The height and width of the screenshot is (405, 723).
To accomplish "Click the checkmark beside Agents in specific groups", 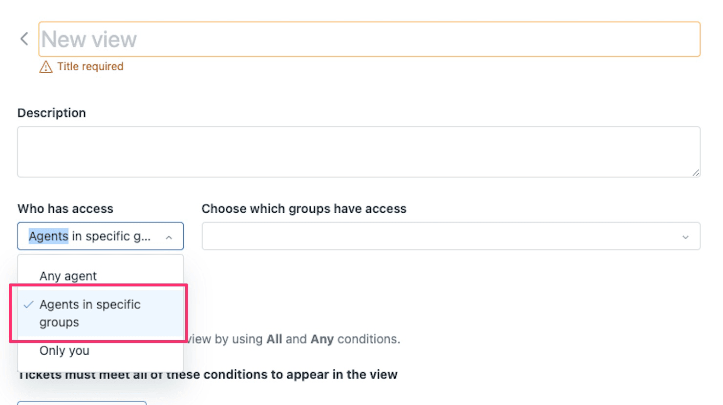I will click(x=28, y=304).
